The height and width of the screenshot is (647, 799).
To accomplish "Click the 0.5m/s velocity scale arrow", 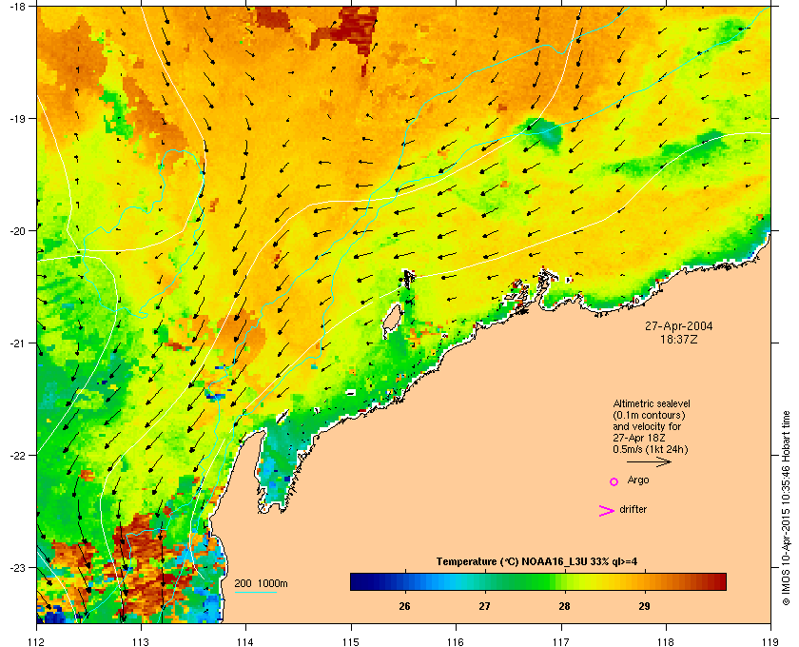I will (649, 462).
